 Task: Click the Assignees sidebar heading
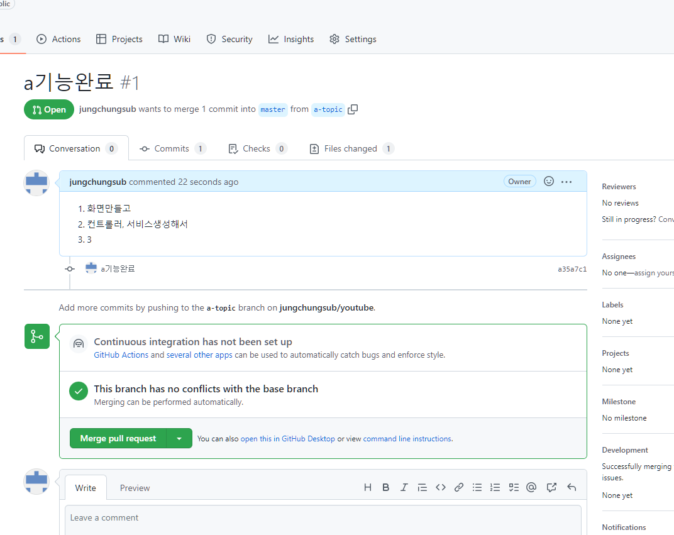pyautogui.click(x=619, y=256)
